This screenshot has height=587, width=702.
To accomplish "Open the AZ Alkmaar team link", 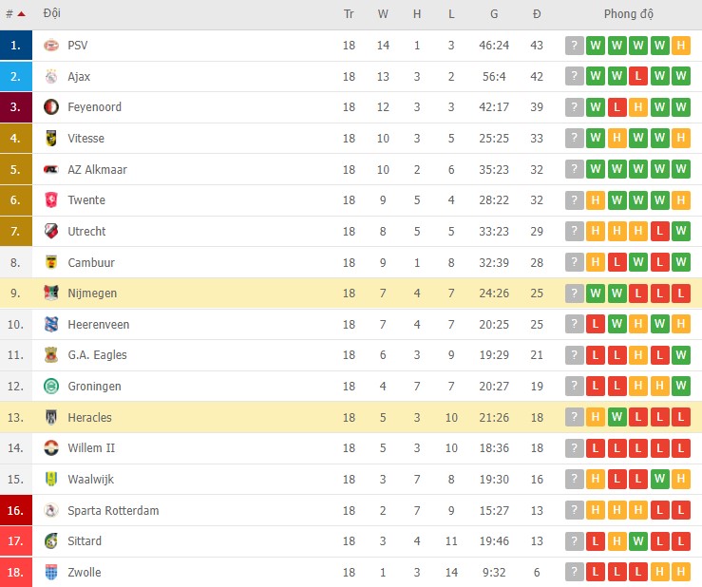I will (97, 170).
